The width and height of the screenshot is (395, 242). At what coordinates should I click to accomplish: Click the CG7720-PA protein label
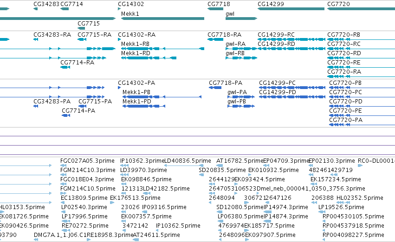(x=346, y=120)
